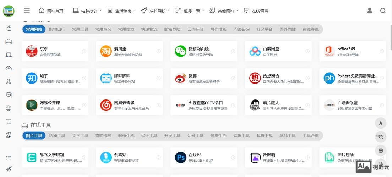This screenshot has height=177, width=392.
Task: Click the floating calculator-style round button
Action: (381, 150)
